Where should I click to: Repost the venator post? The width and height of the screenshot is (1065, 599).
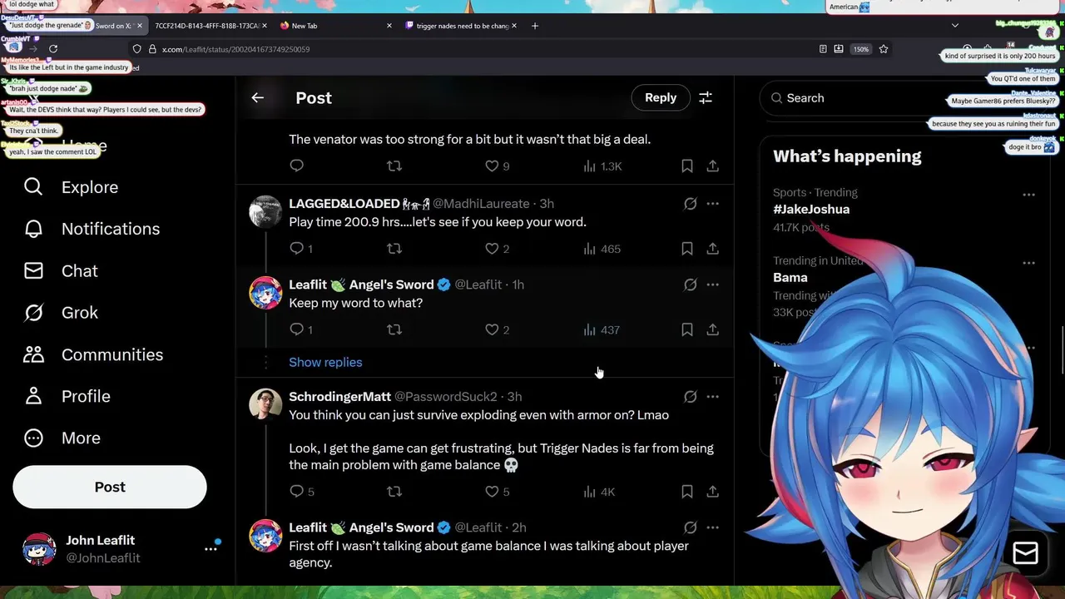coord(394,166)
